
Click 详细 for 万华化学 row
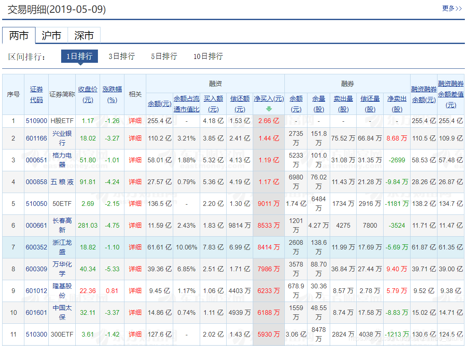(135, 269)
